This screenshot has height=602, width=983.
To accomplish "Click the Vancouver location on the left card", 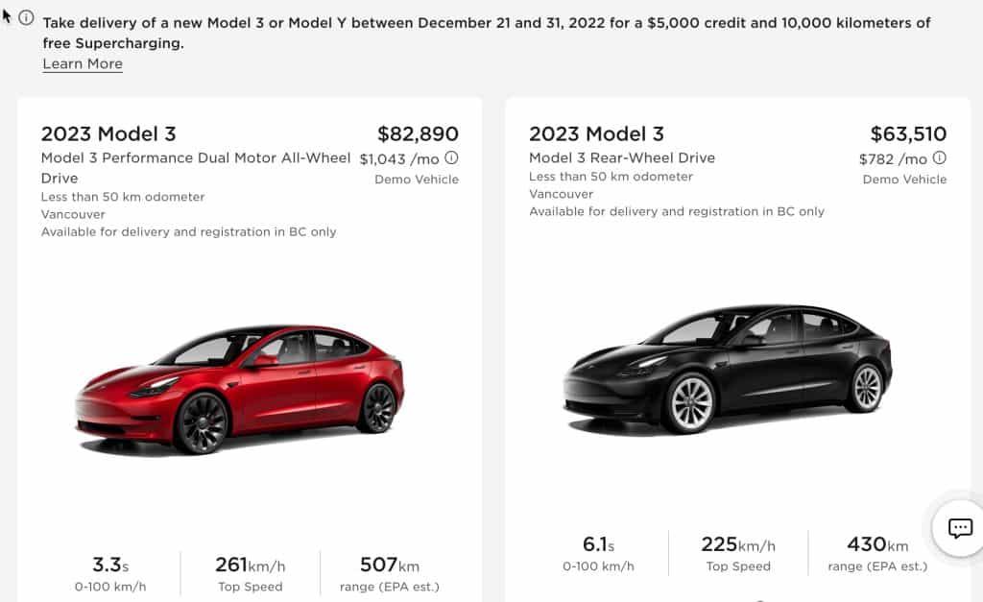I will pyautogui.click(x=73, y=214).
